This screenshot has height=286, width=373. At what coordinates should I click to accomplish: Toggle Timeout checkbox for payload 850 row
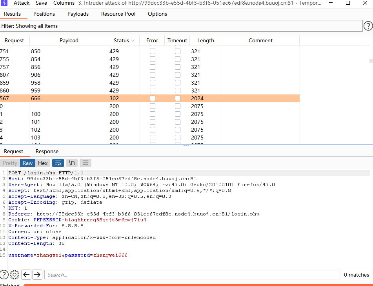click(178, 51)
